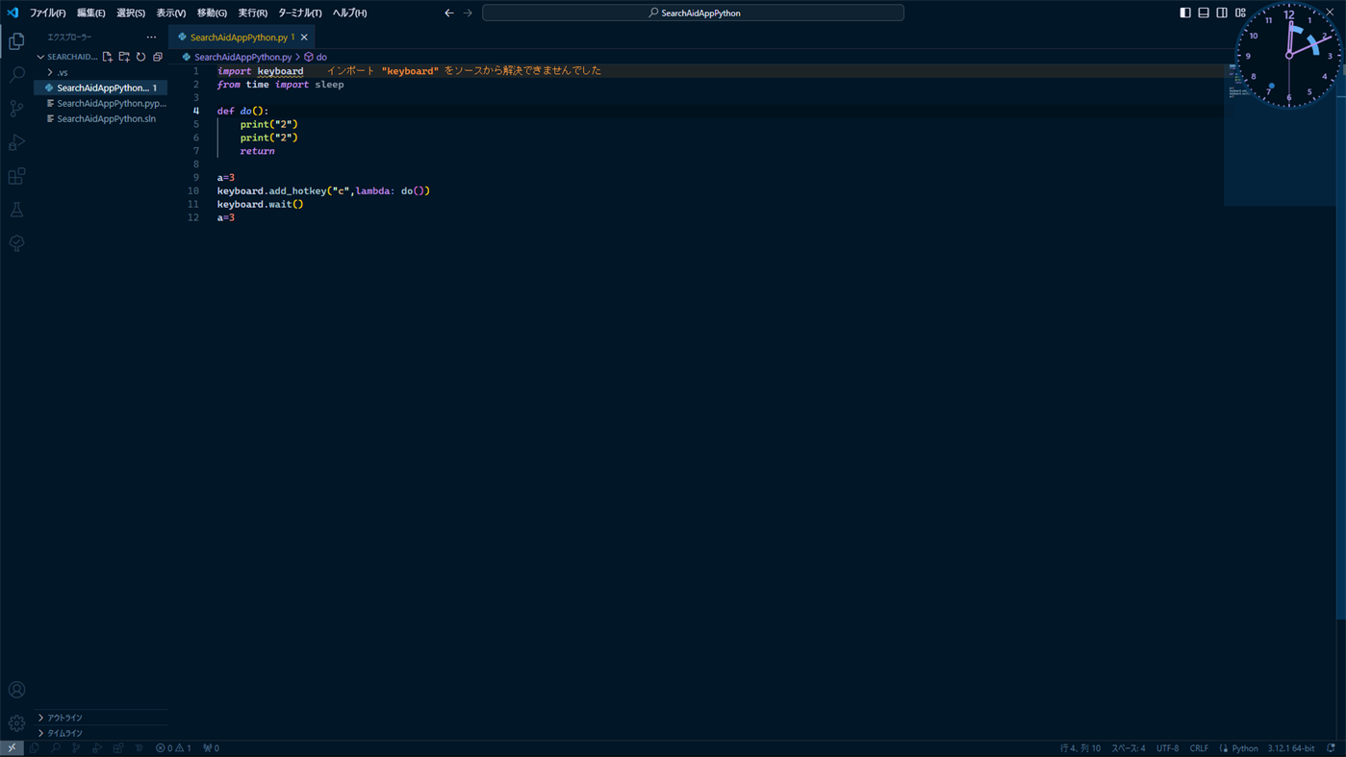This screenshot has height=757, width=1346.
Task: Open the Testing flask view
Action: pyautogui.click(x=16, y=210)
